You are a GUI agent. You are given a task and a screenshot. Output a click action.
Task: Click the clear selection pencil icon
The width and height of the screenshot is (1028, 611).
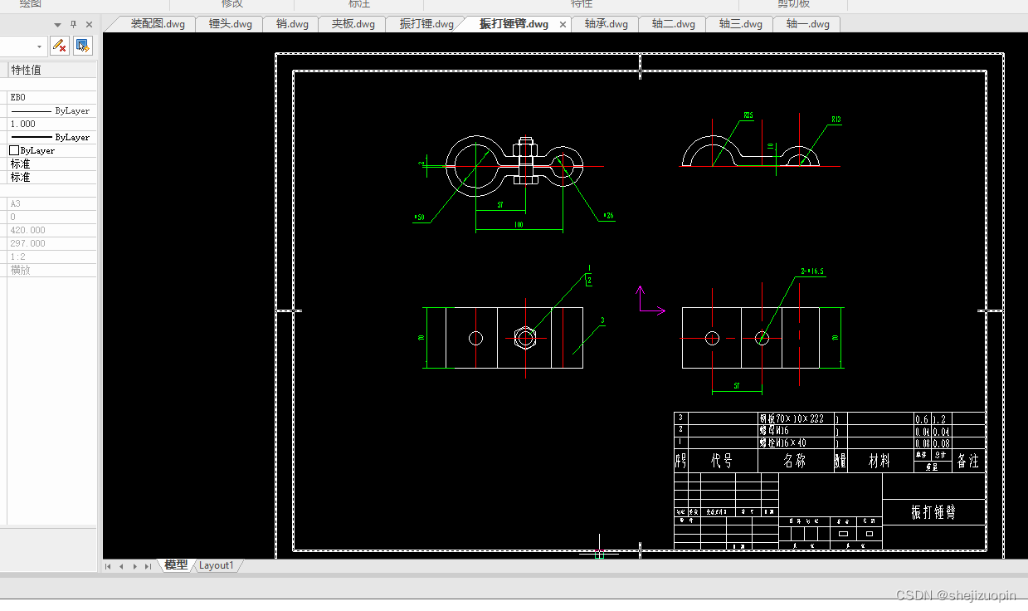pos(59,45)
